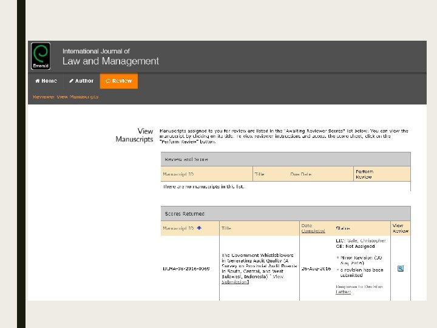Click the International Journal of Law and Management title
The width and height of the screenshot is (437, 328).
click(x=110, y=57)
